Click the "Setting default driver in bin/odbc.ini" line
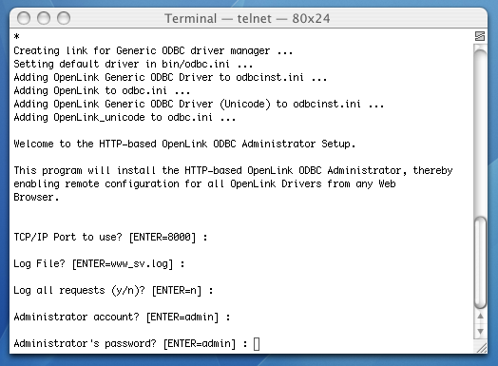The width and height of the screenshot is (498, 366). (133, 65)
